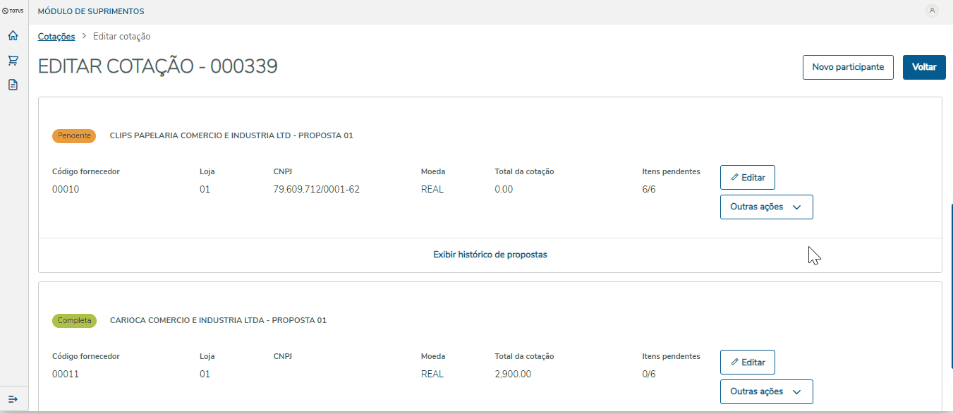Go to the Home icon in sidebar
This screenshot has height=414, width=953.
point(13,36)
